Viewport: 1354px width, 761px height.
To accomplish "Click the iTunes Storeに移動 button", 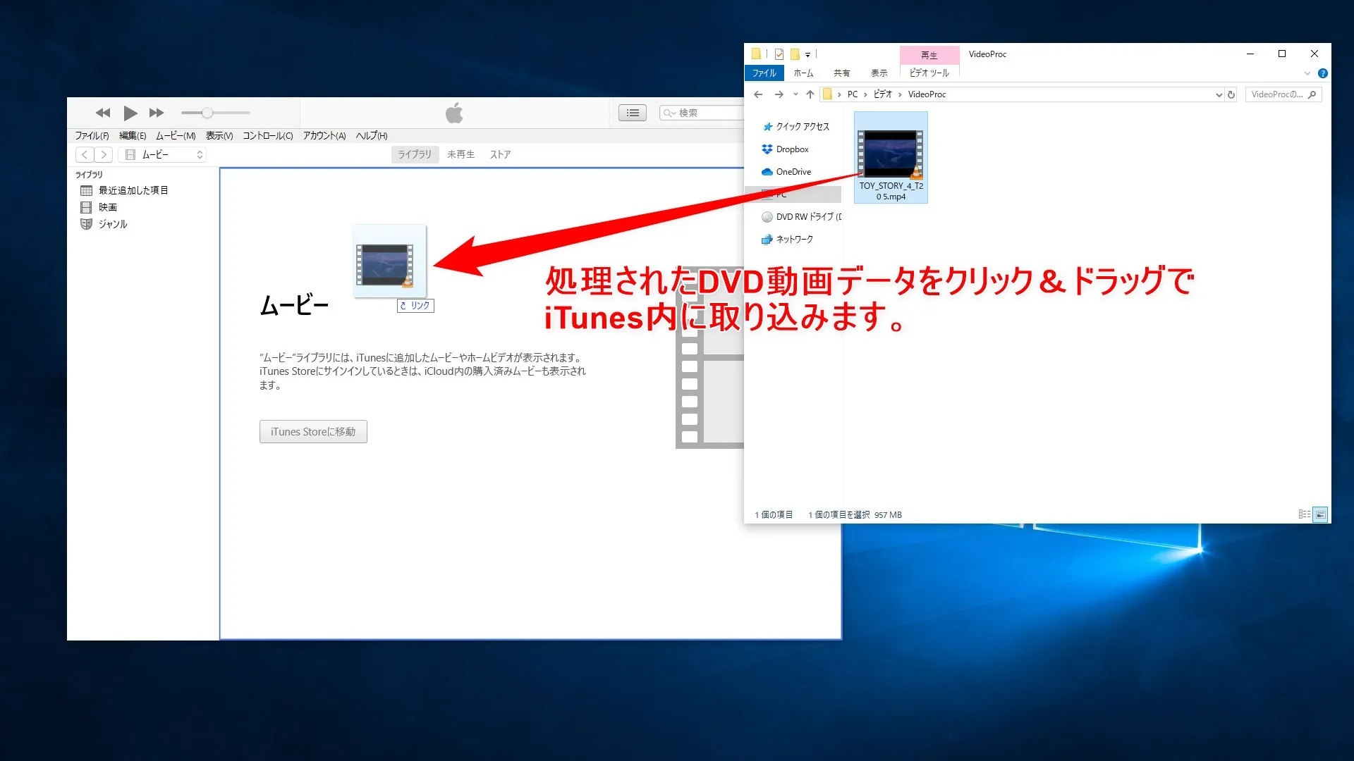I will [x=313, y=432].
